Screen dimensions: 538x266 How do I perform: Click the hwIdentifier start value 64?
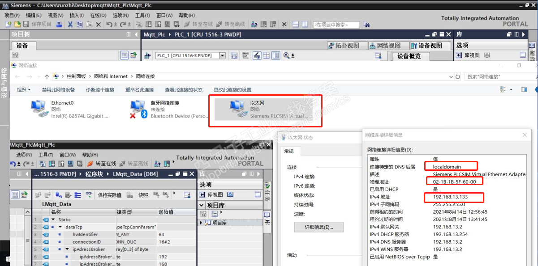[x=176, y=234]
